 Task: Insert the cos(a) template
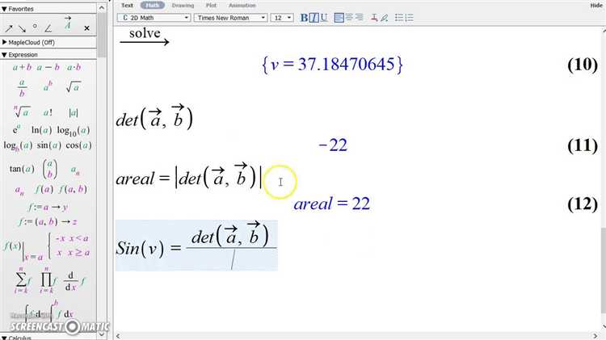tap(78, 145)
